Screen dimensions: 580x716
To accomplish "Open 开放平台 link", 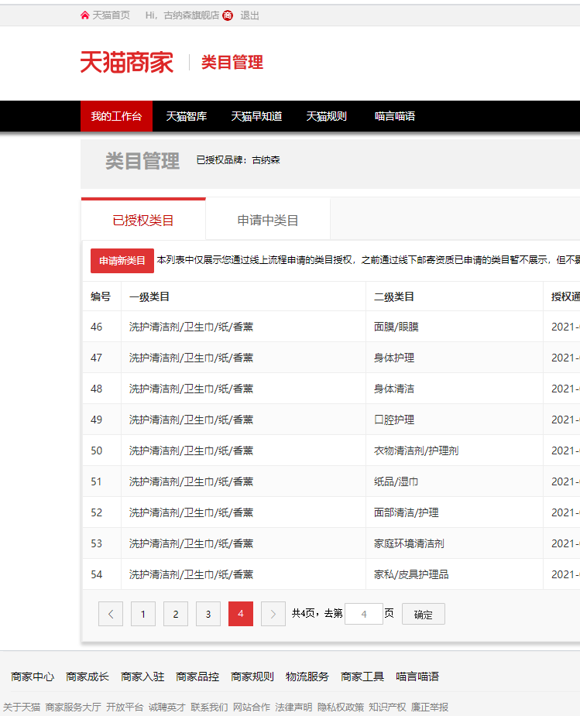I will (125, 707).
